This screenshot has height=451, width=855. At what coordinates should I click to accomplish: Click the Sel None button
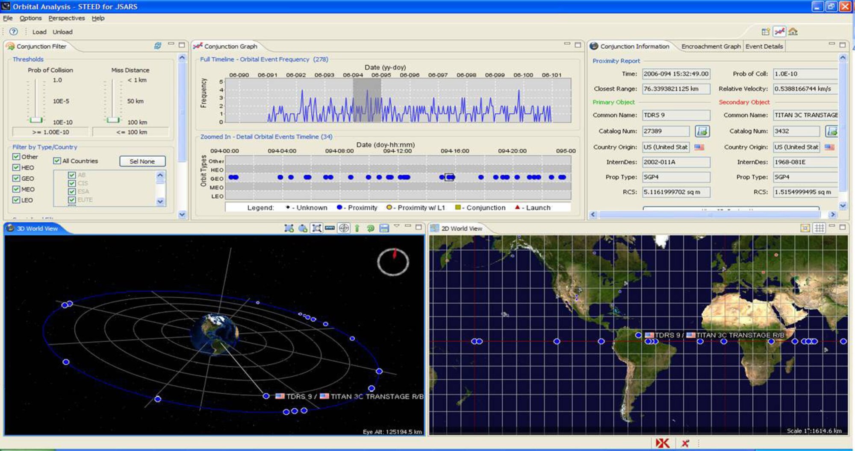pyautogui.click(x=142, y=161)
